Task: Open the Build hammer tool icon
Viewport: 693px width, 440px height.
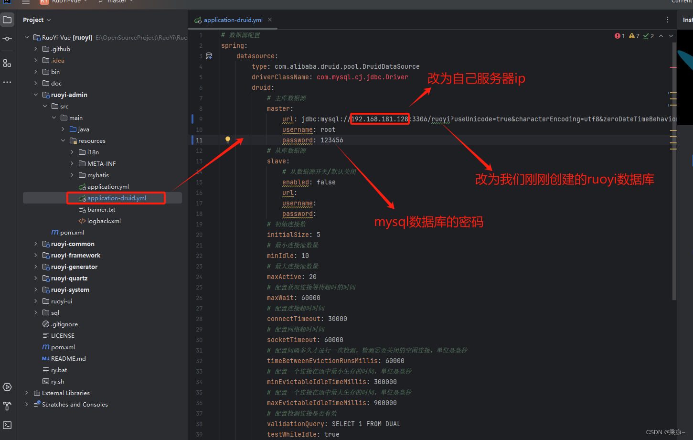Action: point(7,406)
